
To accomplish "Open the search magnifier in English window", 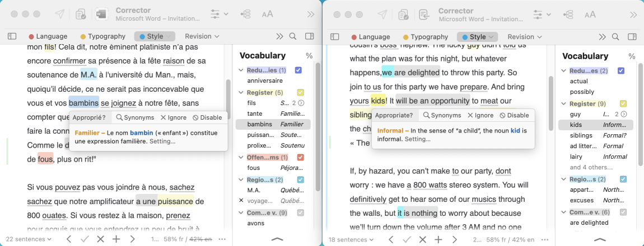I will (615, 37).
